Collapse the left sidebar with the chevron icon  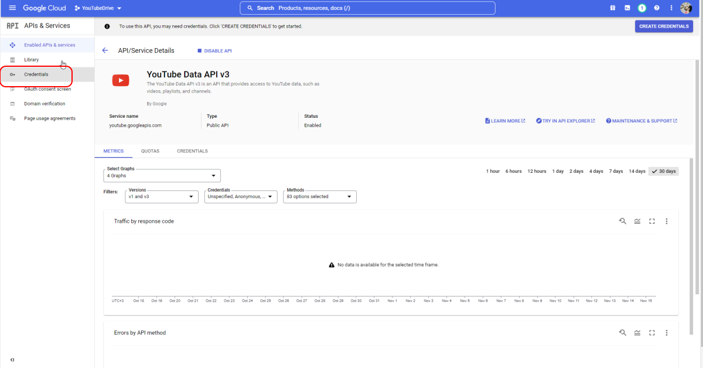(x=12, y=360)
